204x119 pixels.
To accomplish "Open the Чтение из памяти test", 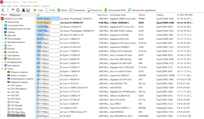I will 17,72.
